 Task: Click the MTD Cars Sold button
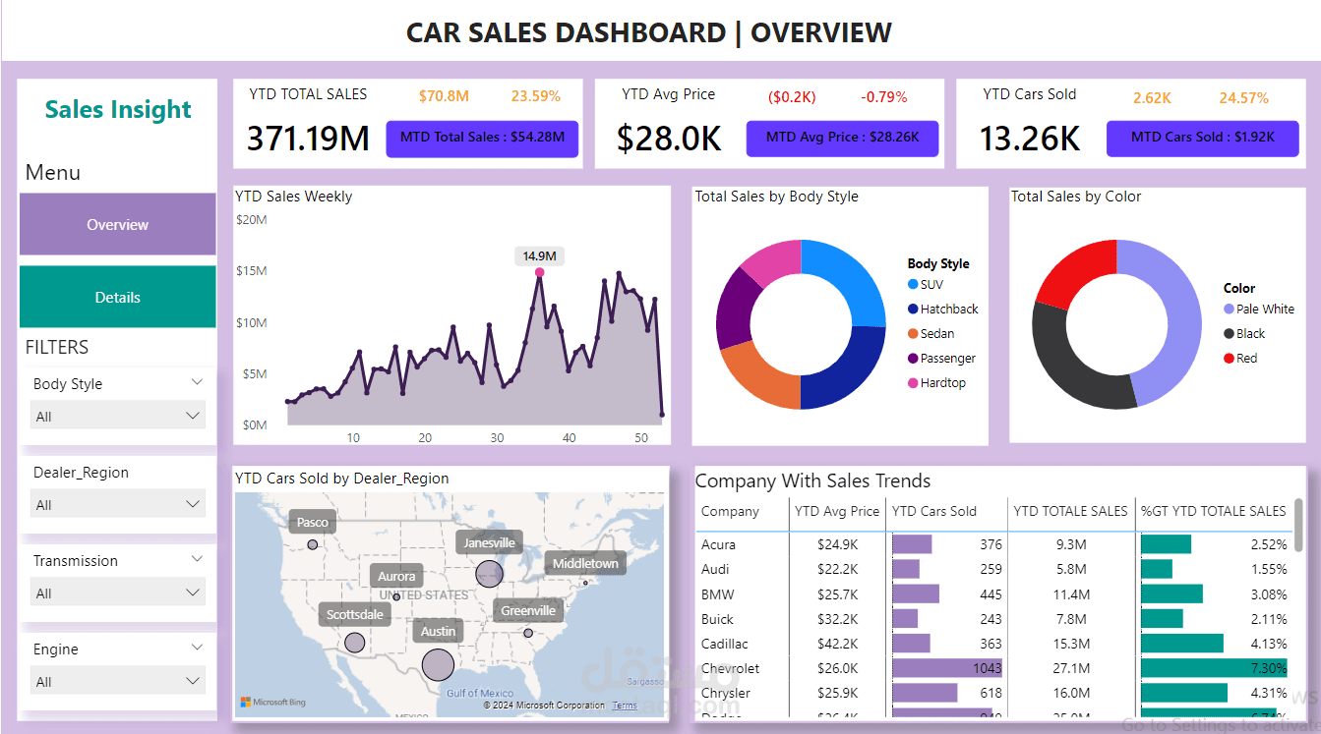pos(1202,139)
